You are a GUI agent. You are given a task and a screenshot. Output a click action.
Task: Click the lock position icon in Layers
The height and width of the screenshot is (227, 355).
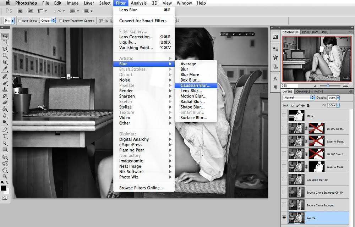pos(303,105)
